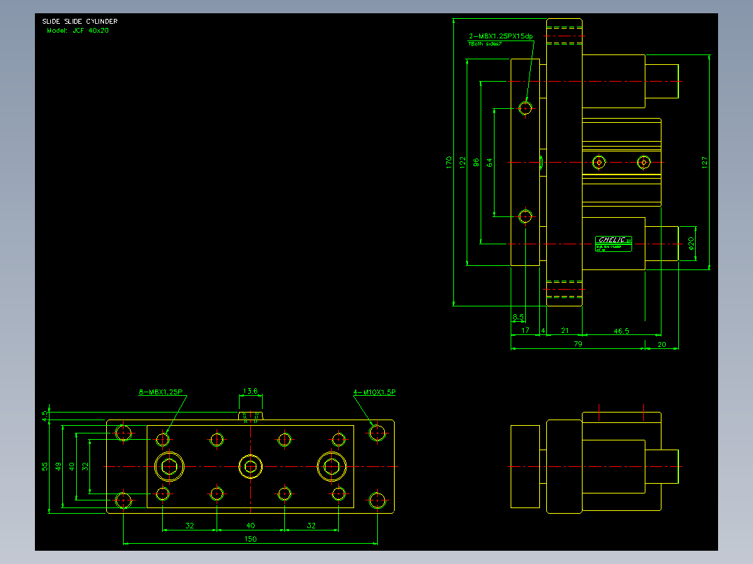Viewport: 753px width, 564px height.
Task: Select the 17 horizontal dimension text
Action: click(x=525, y=330)
